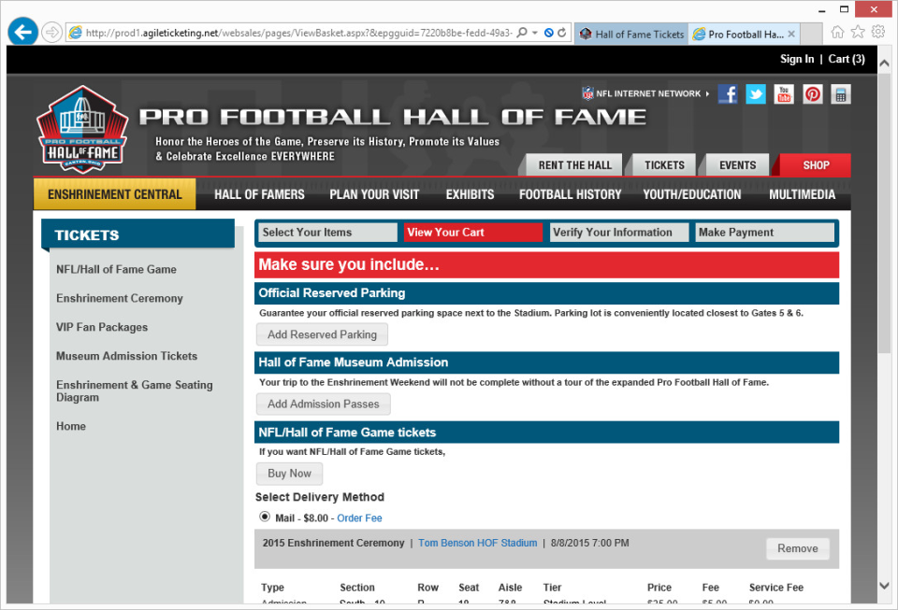The height and width of the screenshot is (610, 898).
Task: Select the Mail - $8.00 delivery radio
Action: click(x=265, y=517)
